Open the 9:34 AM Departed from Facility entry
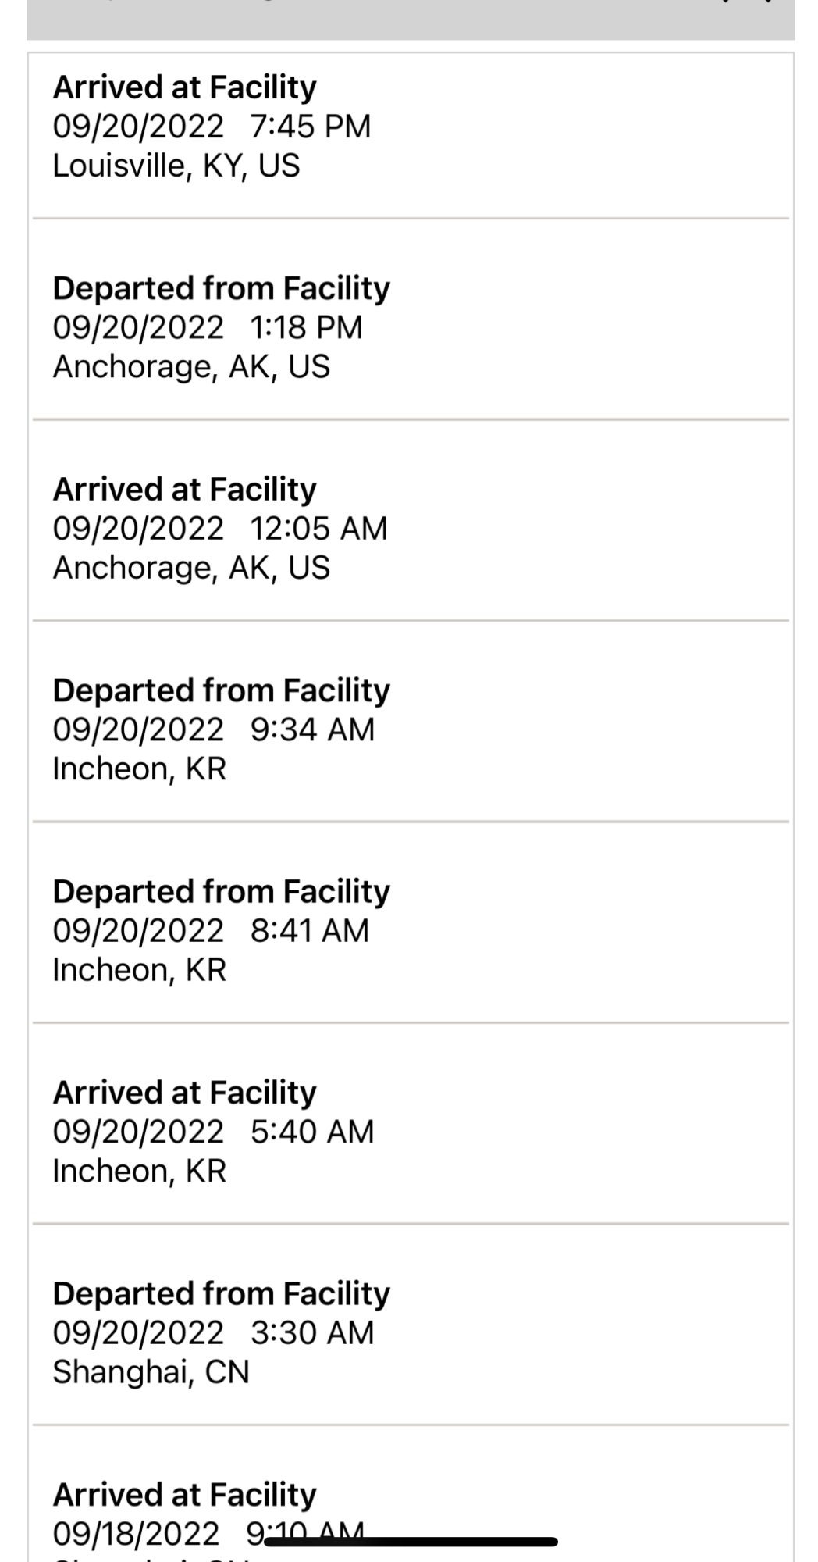818x1562 pixels. click(x=221, y=690)
